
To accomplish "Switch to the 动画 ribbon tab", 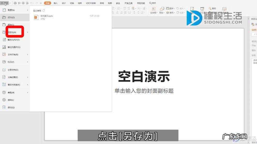I will [x=80, y=3].
